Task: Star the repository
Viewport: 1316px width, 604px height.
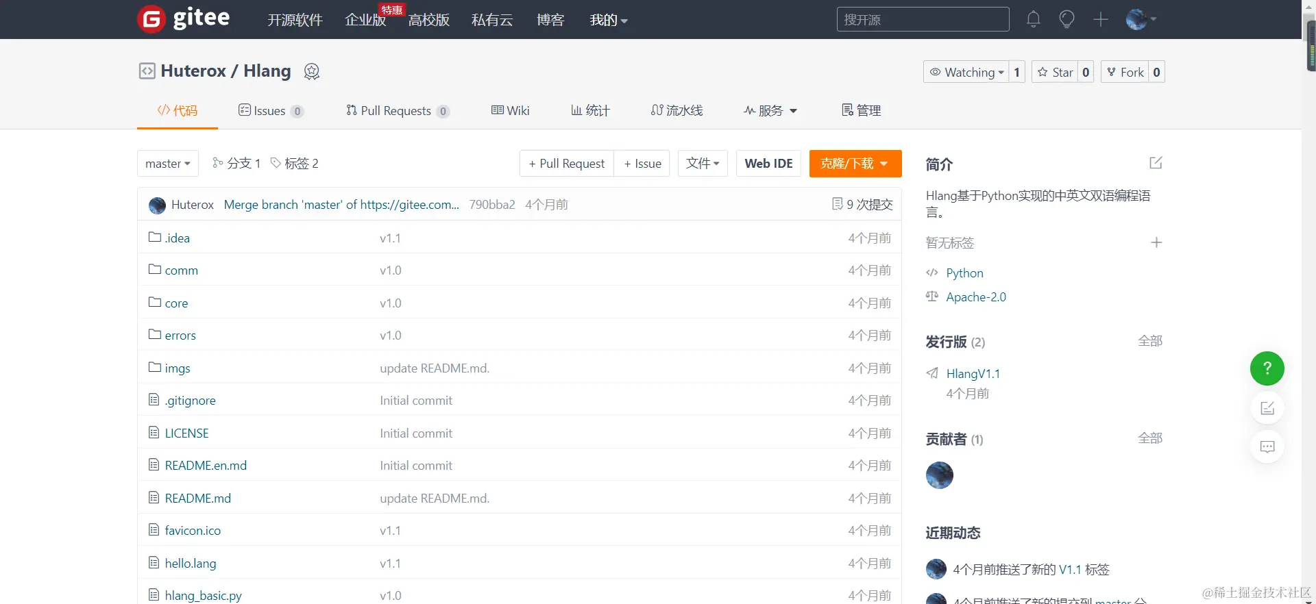Action: (x=1055, y=72)
